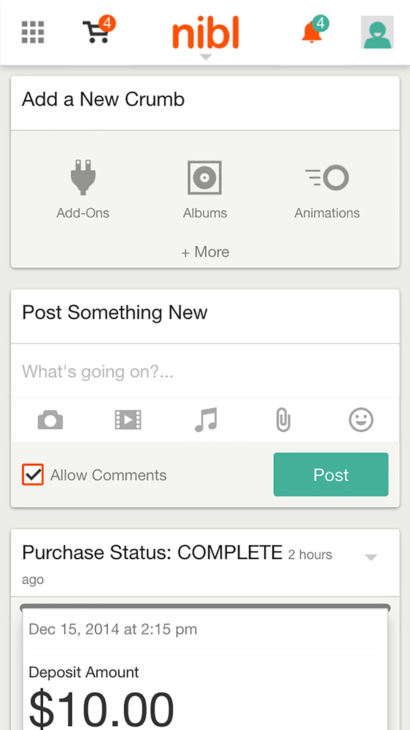Image resolution: width=410 pixels, height=730 pixels.
Task: Choose the Albums disc icon
Action: pos(205,177)
